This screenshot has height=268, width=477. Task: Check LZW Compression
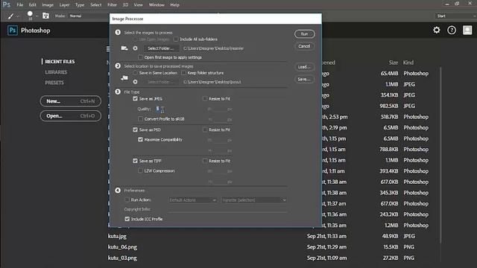pyautogui.click(x=140, y=170)
